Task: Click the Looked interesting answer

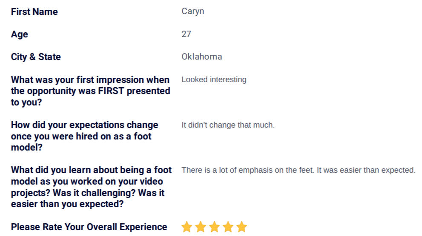Action: click(214, 80)
